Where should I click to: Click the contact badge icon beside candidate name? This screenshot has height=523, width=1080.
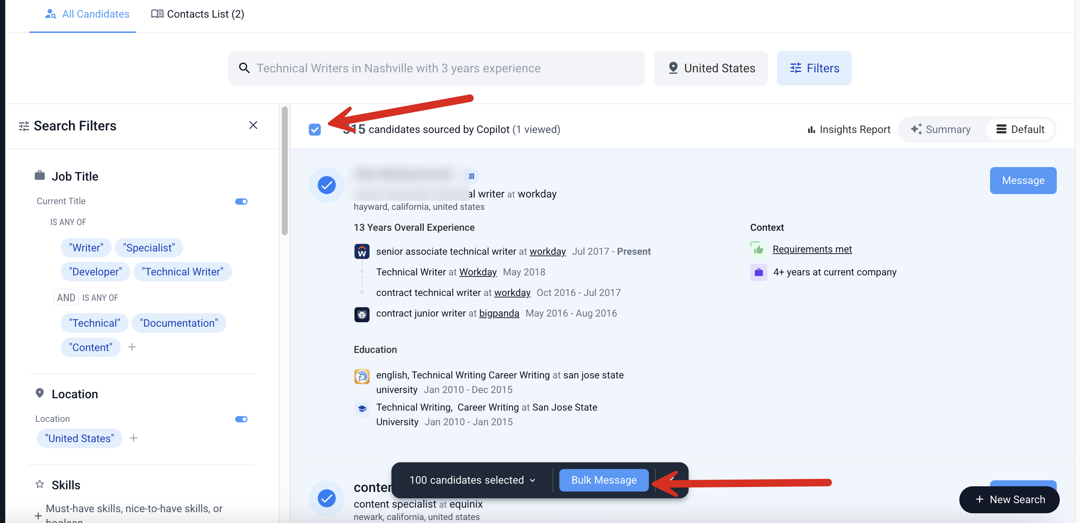pos(471,176)
